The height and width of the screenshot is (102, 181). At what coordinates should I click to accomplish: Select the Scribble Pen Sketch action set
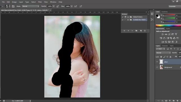pyautogui.click(x=140, y=20)
